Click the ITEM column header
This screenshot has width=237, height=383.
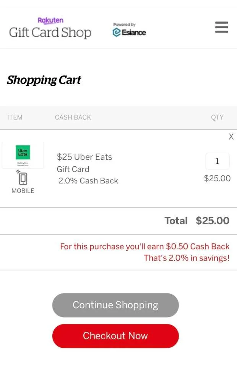point(15,117)
